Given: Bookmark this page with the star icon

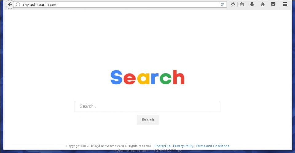Looking at the screenshot, I should click(233, 5).
